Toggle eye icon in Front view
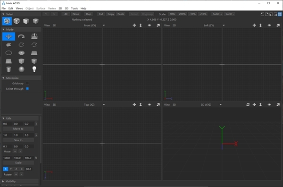Screen dimensions: 283x187 (149, 25)
